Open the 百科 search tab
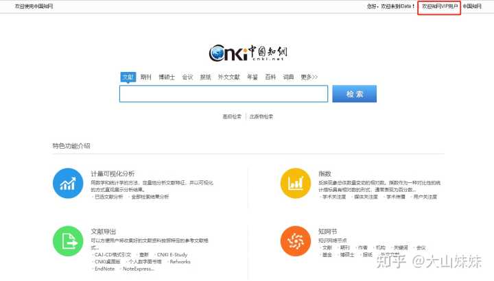Viewport: 494px width, 281px height. tap(270, 77)
